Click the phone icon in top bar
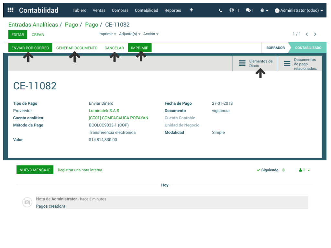331x248 pixels. click(x=221, y=10)
